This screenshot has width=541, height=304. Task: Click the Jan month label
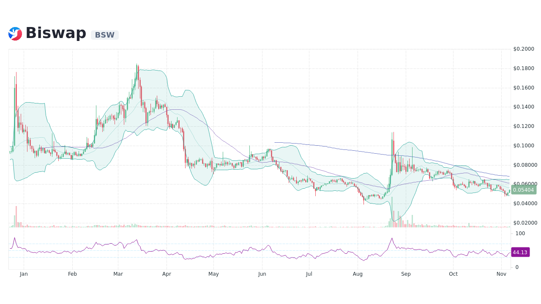click(x=24, y=274)
